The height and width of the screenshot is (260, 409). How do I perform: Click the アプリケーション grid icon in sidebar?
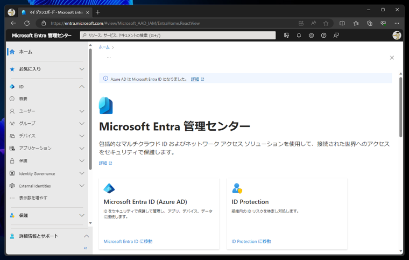(12, 149)
